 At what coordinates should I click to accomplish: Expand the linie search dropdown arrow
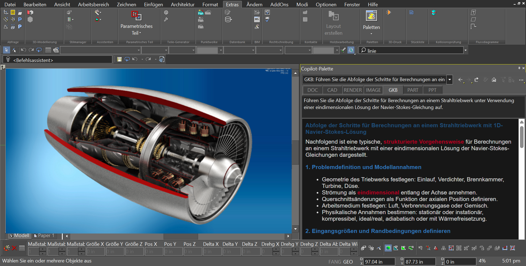[x=465, y=50]
